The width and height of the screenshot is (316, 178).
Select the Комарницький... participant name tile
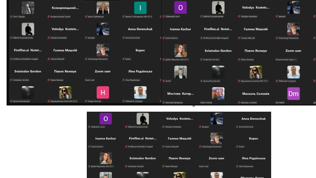coord(65,8)
